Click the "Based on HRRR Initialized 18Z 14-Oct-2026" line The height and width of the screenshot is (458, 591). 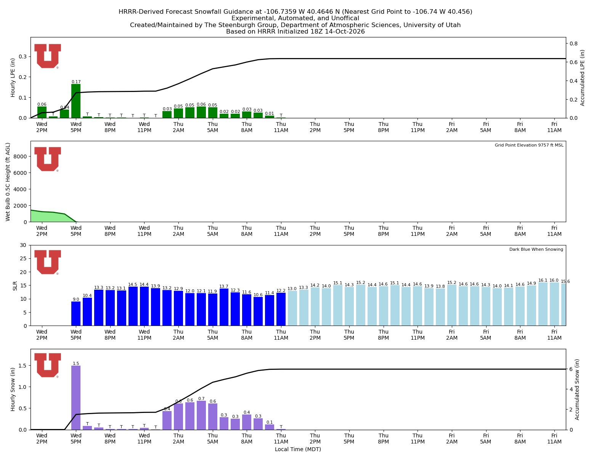coord(295,32)
